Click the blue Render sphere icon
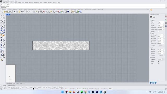 [x=68, y=12]
